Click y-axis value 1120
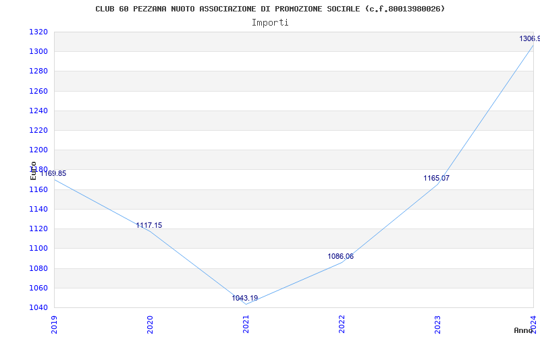Screen dimensions: 540x337 [x=38, y=228]
